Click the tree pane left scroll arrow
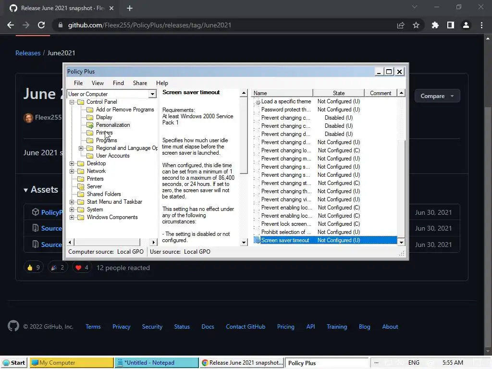The width and height of the screenshot is (492, 369). [70, 242]
